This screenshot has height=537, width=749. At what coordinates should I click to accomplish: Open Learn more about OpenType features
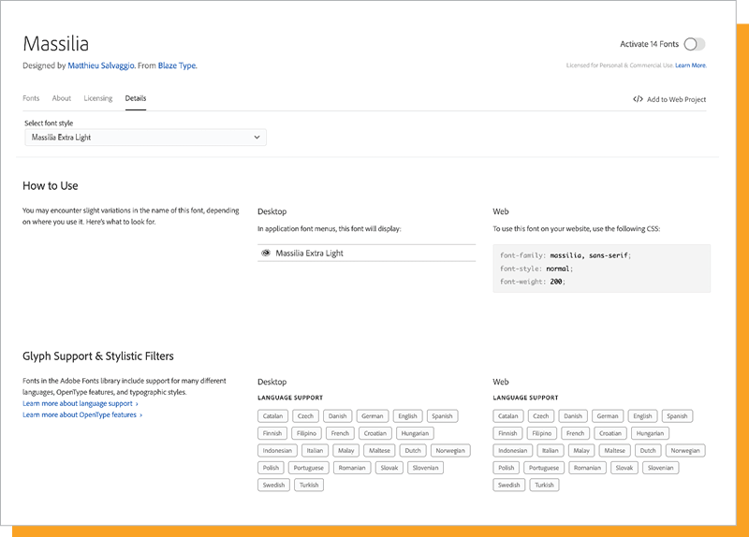coord(82,414)
